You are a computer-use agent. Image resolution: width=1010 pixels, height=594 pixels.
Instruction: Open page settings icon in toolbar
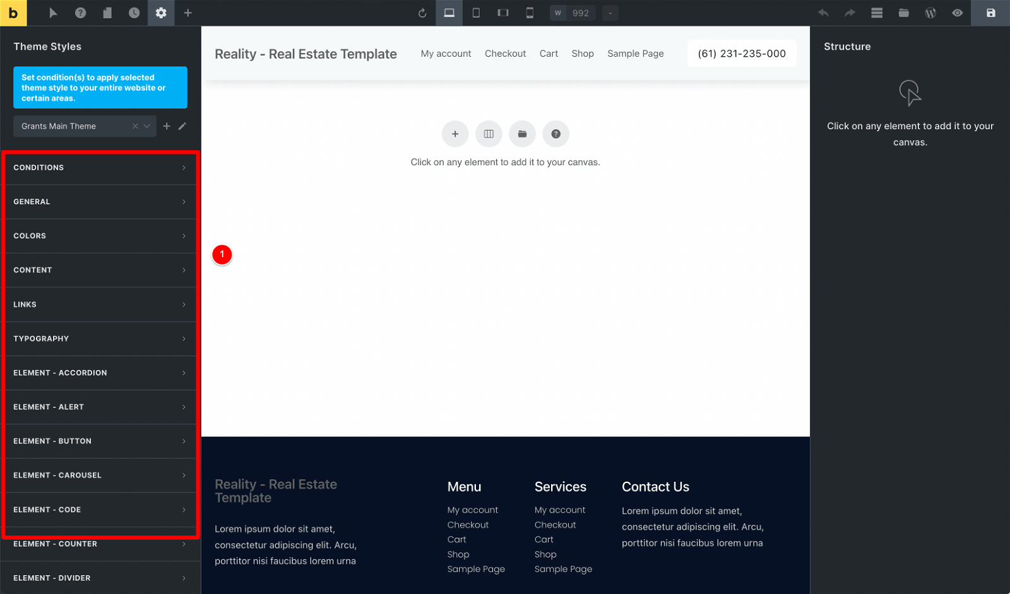pyautogui.click(x=107, y=13)
